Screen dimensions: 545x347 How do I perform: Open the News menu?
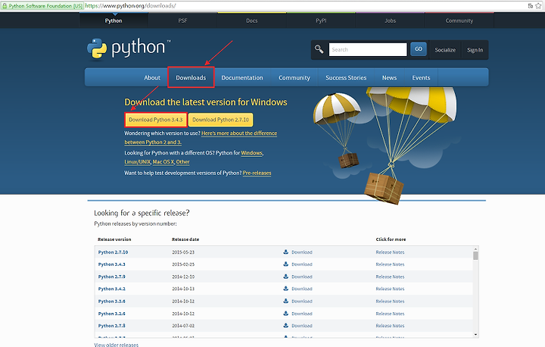[389, 77]
